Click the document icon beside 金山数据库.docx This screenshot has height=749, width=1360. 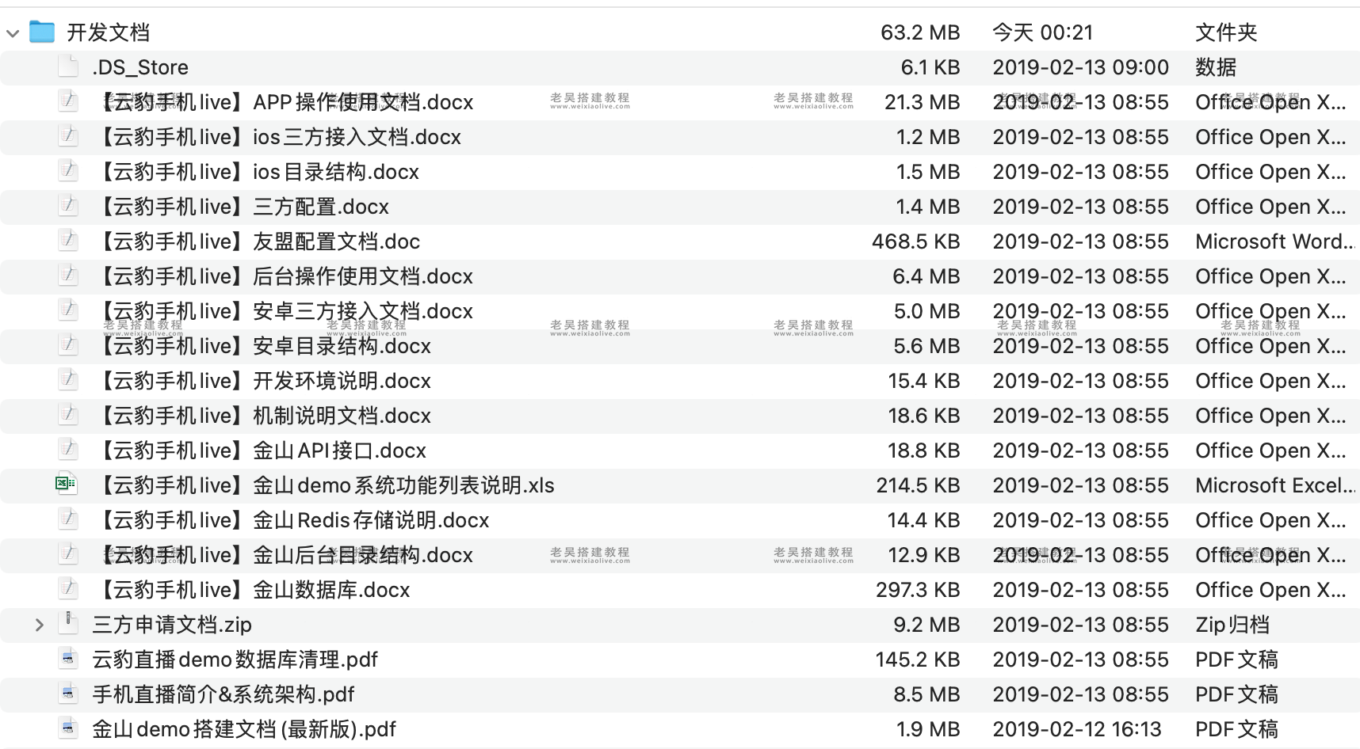67,590
